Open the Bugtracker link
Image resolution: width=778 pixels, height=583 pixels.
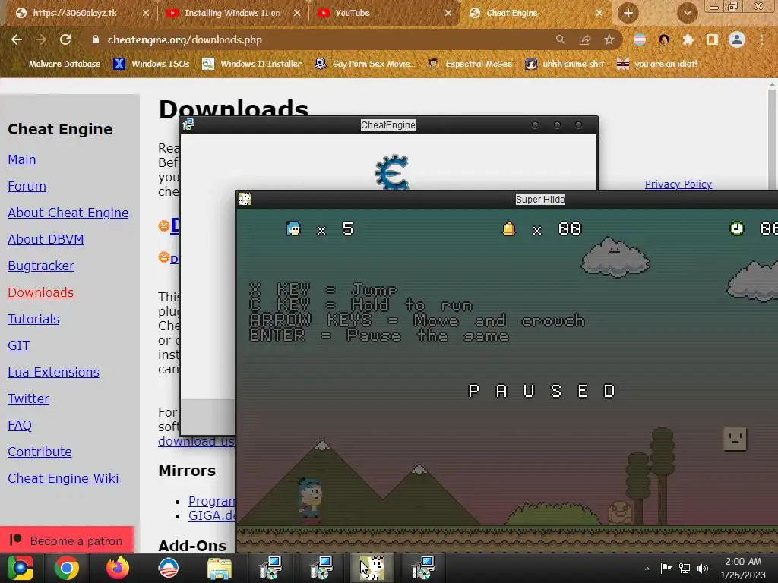click(41, 266)
